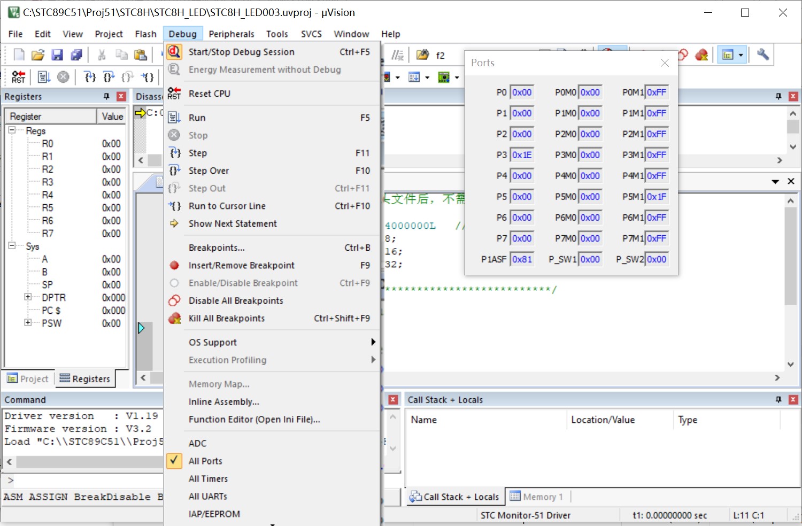Image resolution: width=802 pixels, height=526 pixels.
Task: Click the Find in Files binoculars icon
Action: [422, 55]
